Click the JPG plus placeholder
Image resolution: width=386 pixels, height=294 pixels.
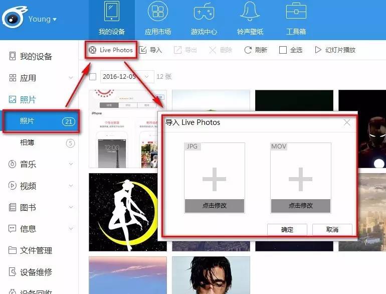pos(215,180)
